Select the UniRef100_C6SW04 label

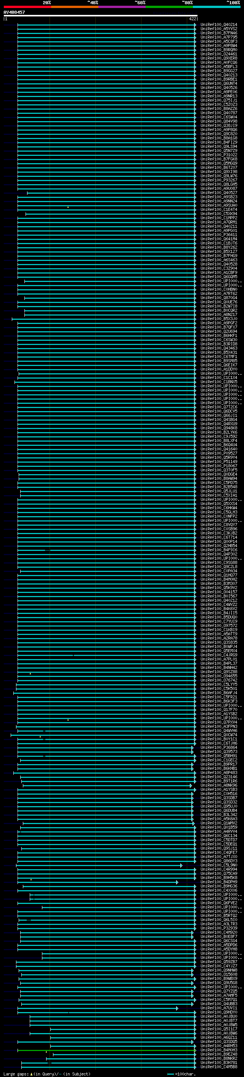click(x=218, y=117)
